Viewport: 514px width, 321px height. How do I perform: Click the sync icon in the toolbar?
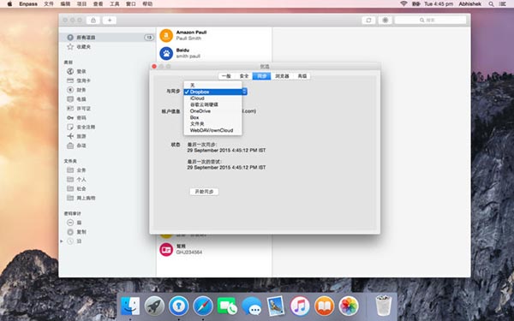[368, 21]
